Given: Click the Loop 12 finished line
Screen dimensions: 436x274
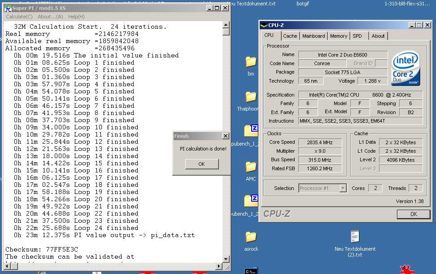Looking at the screenshot, I should (76, 142).
